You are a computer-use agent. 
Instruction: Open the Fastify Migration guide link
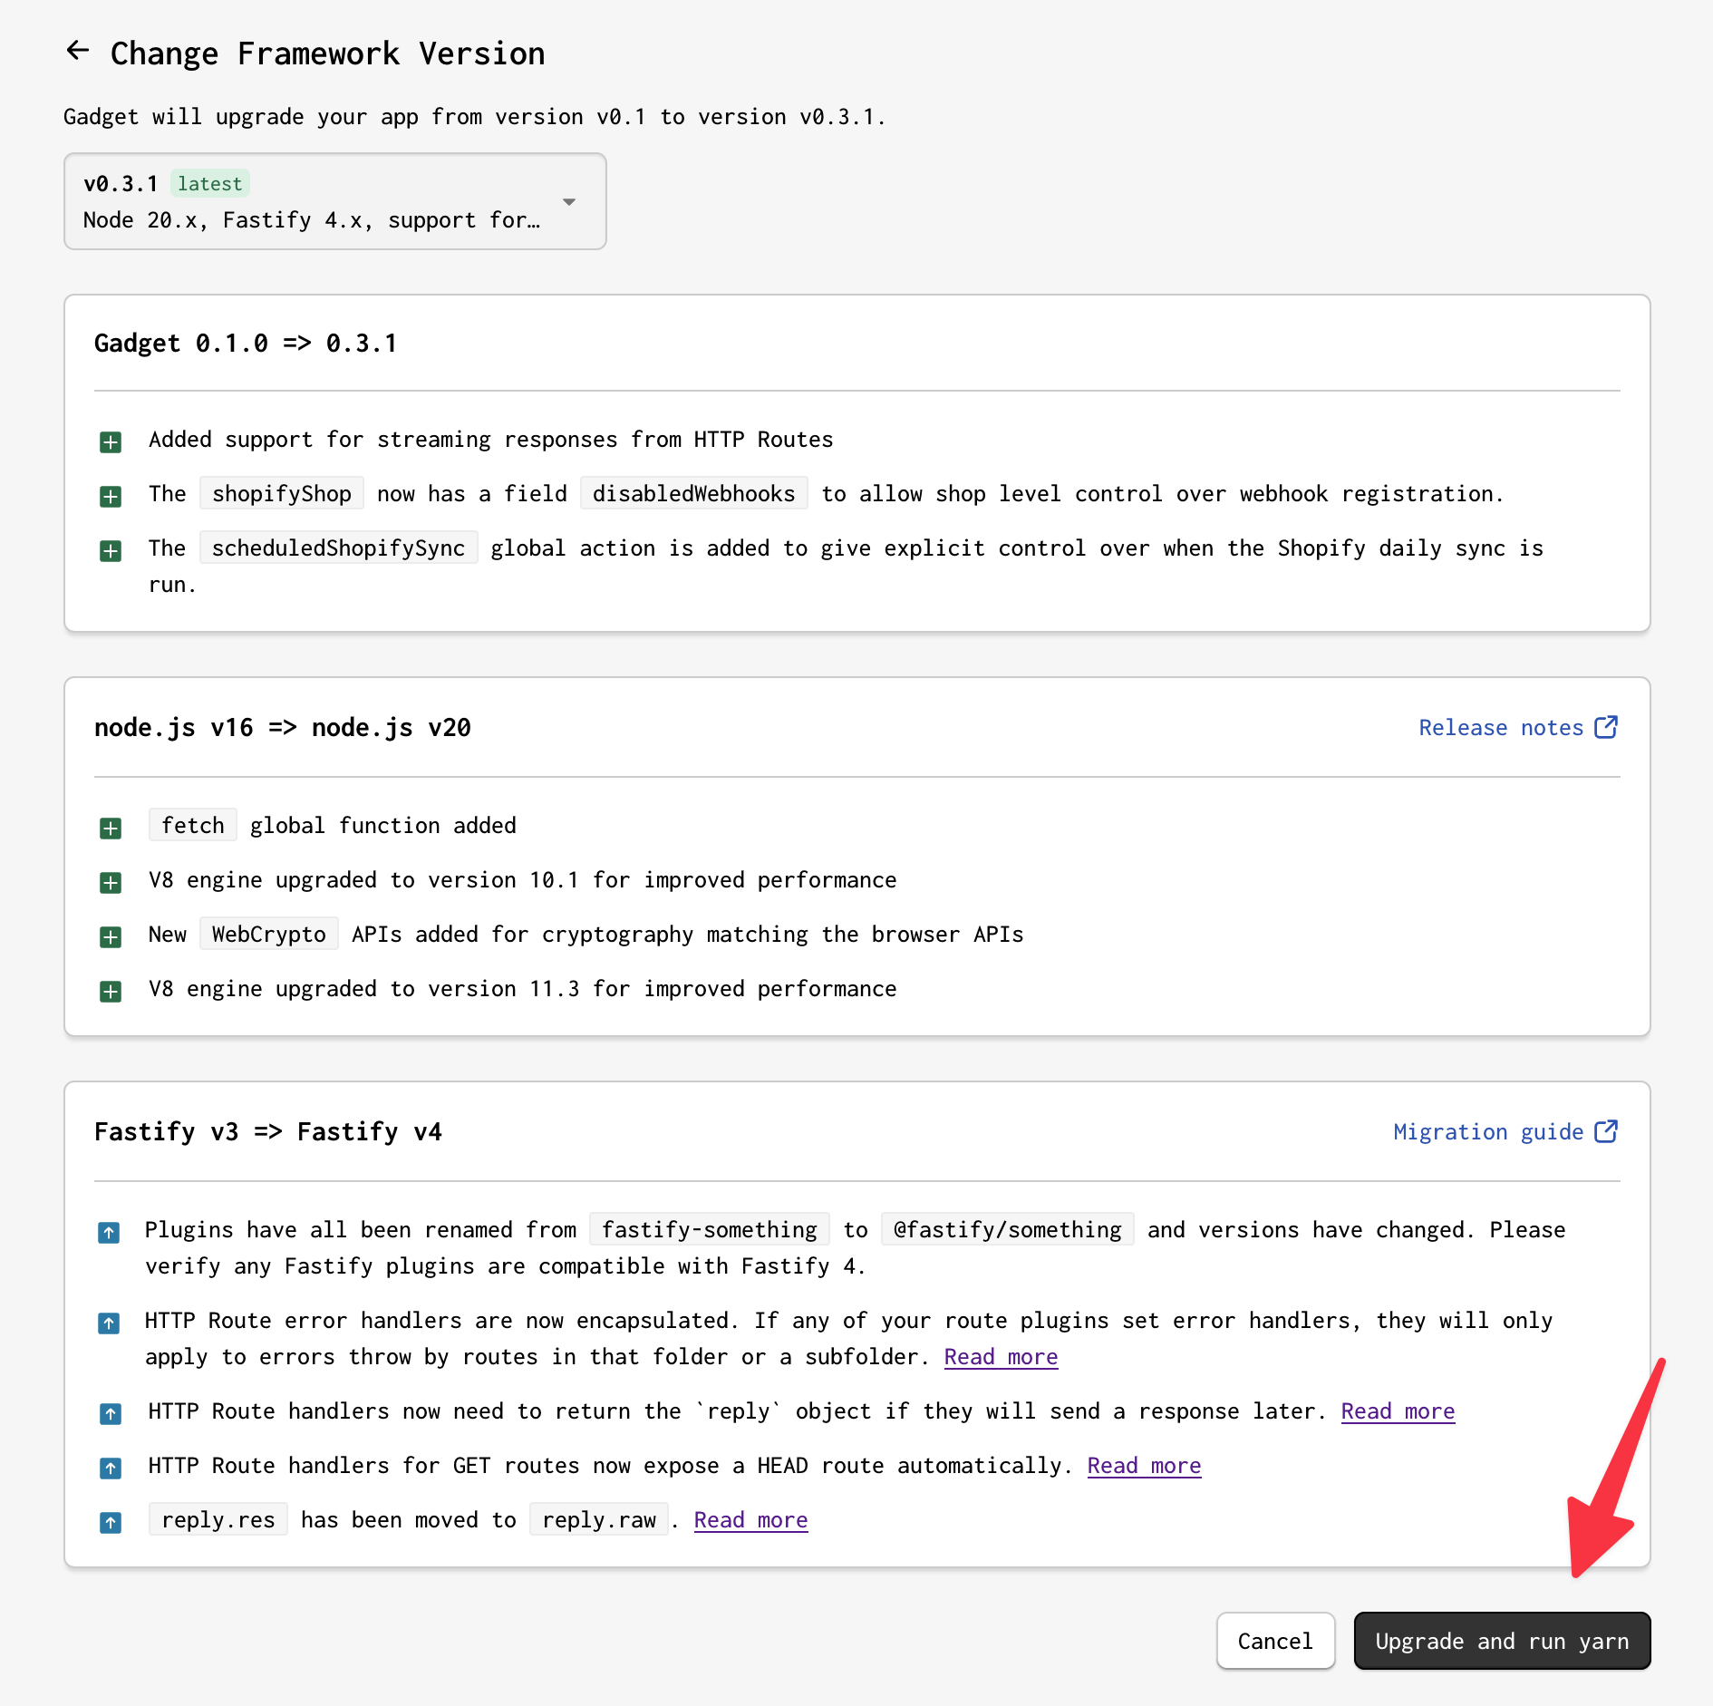pos(1505,1131)
